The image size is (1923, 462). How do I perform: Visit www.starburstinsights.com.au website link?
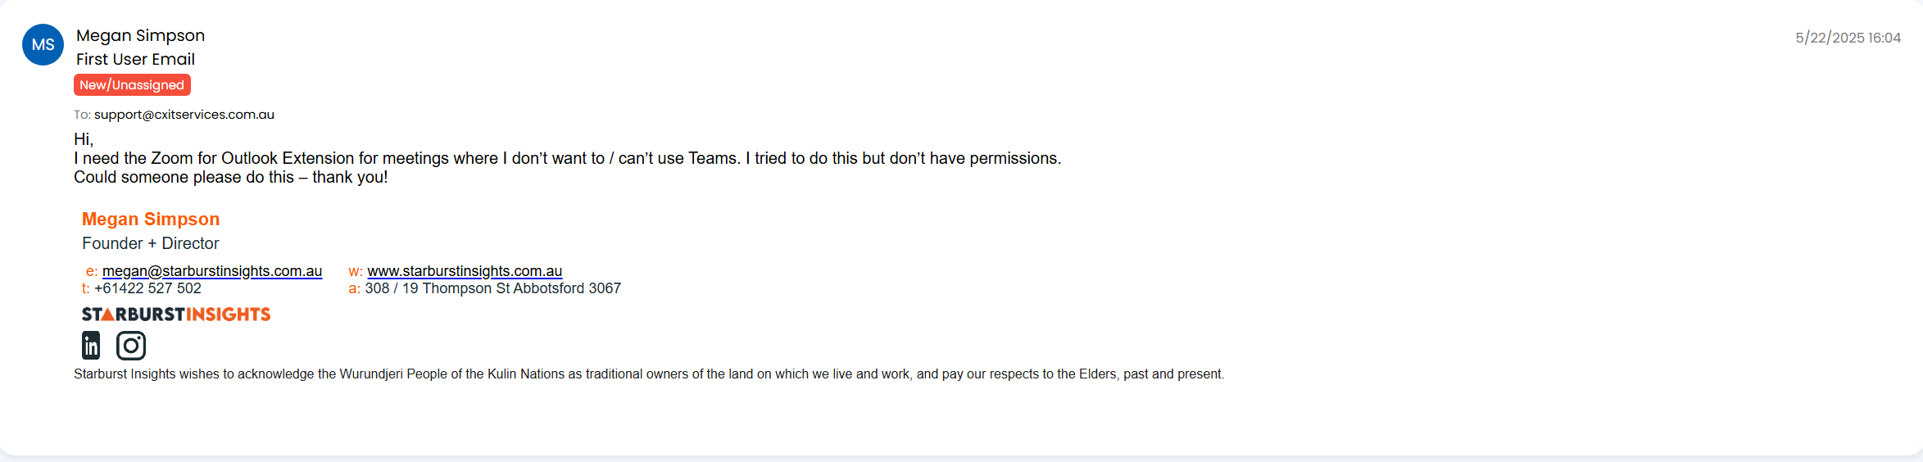(x=465, y=271)
